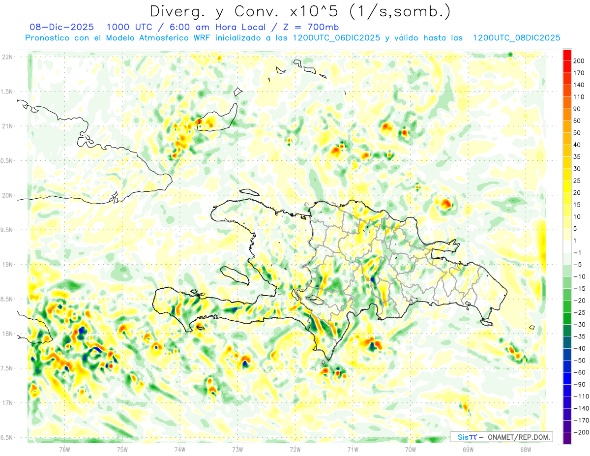Click the "-90" value on the color scale

coord(580,385)
